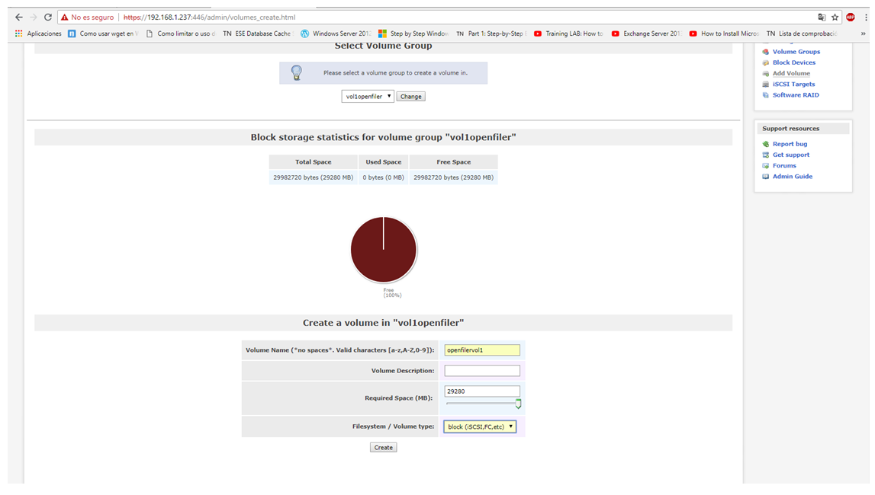This screenshot has width=875, height=495.
Task: Open Software RAID sidebar link
Action: pos(796,95)
